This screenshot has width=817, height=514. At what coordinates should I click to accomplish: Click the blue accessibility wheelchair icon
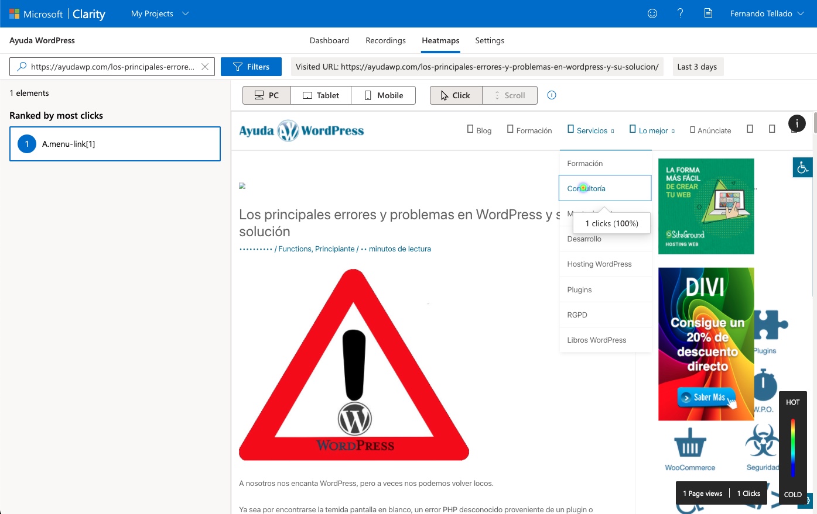coord(802,168)
